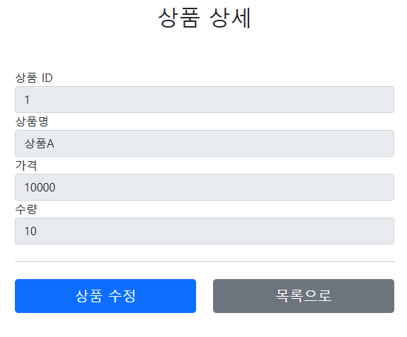Viewport: 407px width, 337px height.
Task: Go back with the 목록으로 button
Action: tap(304, 296)
